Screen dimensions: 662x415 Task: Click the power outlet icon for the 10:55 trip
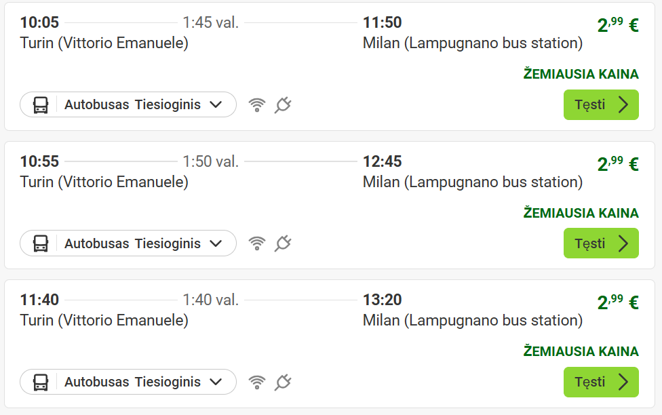283,243
